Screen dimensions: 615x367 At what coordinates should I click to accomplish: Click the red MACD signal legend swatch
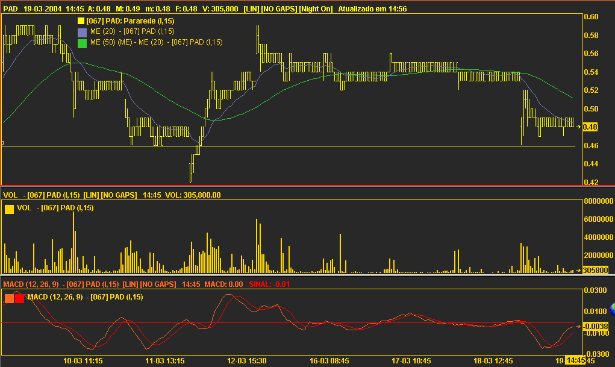click(x=20, y=298)
